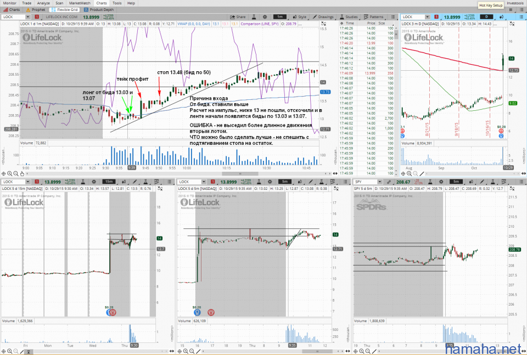Click the Price column header

click(371, 24)
